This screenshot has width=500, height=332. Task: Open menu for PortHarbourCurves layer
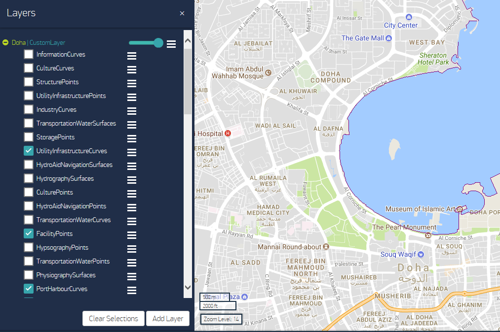coord(132,290)
